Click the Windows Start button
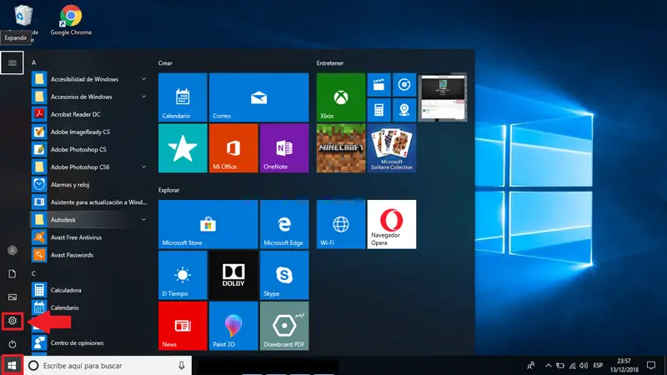The width and height of the screenshot is (667, 375). pyautogui.click(x=12, y=365)
